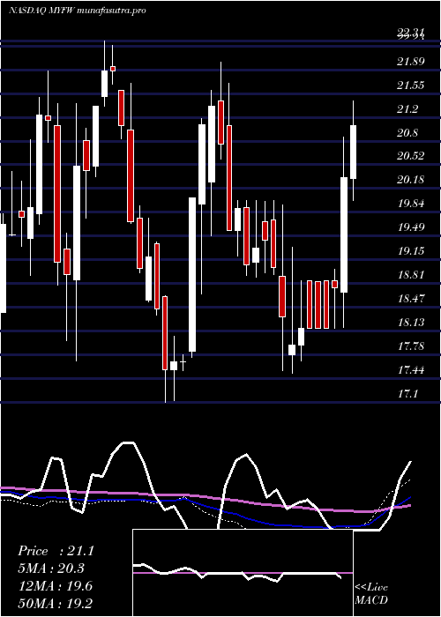Image resolution: width=441 pixels, height=617 pixels.
Task: Click the 17.44 price axis label
Action: [411, 369]
